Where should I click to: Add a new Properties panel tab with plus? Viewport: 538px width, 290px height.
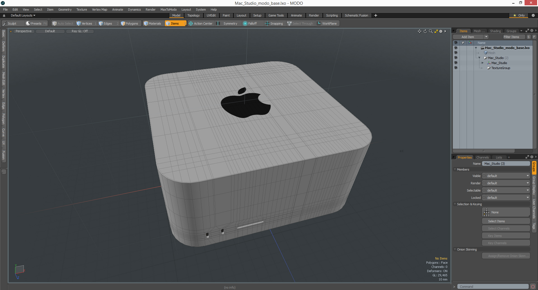509,157
